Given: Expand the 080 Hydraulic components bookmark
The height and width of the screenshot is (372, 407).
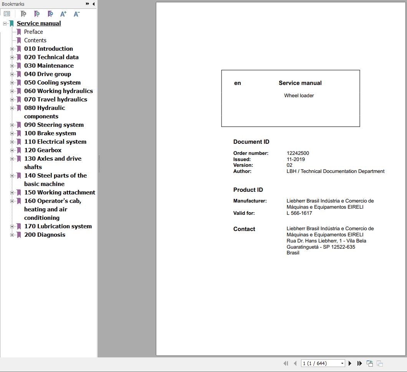Looking at the screenshot, I should (x=12, y=108).
